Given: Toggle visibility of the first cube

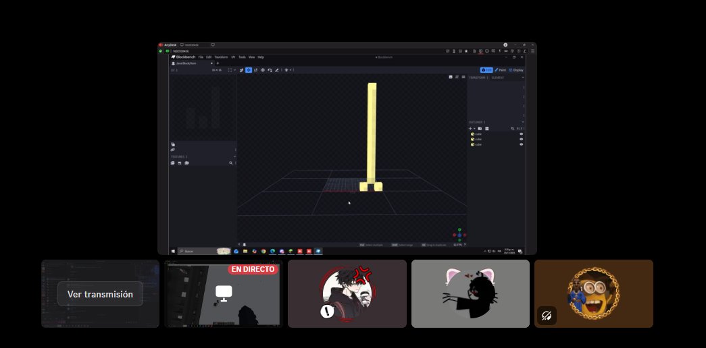Looking at the screenshot, I should pyautogui.click(x=522, y=134).
